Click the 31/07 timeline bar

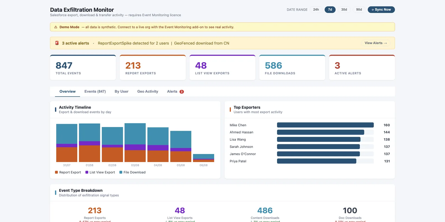point(67,143)
